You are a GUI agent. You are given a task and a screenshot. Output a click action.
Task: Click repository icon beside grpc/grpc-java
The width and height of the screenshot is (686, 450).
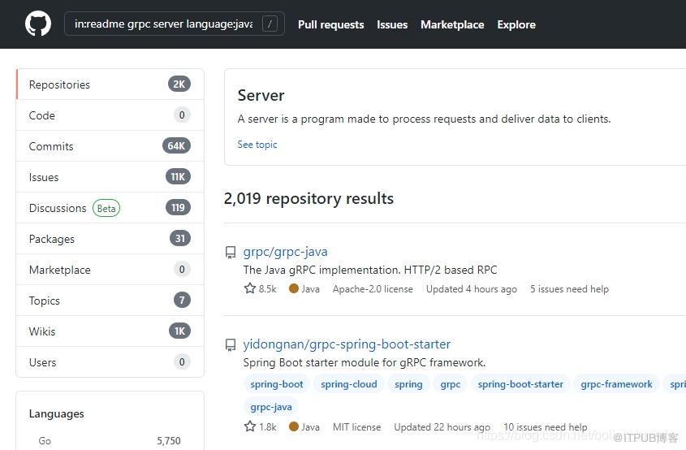231,253
